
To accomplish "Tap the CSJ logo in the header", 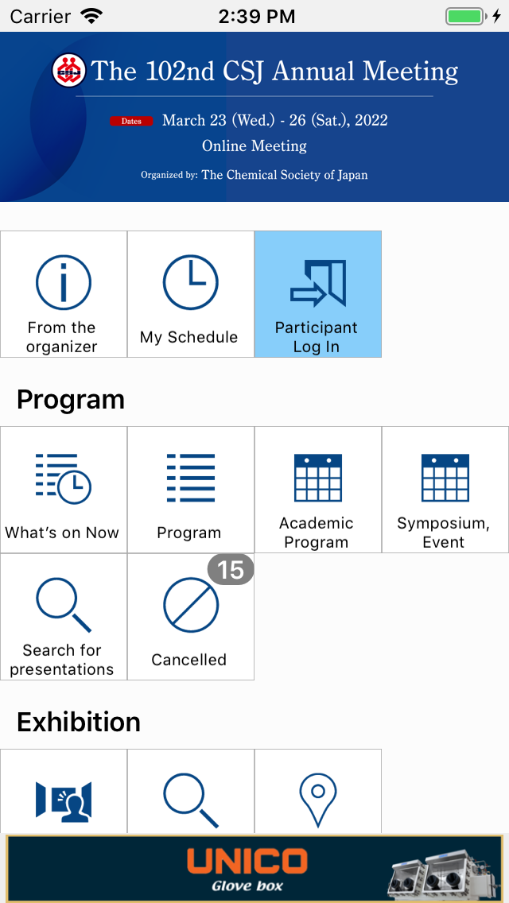I will (x=69, y=71).
